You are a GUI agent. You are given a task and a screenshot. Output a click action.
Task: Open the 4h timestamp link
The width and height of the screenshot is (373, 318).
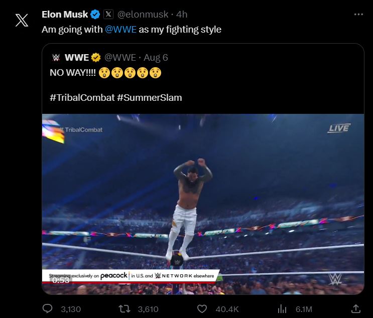pyautogui.click(x=181, y=15)
